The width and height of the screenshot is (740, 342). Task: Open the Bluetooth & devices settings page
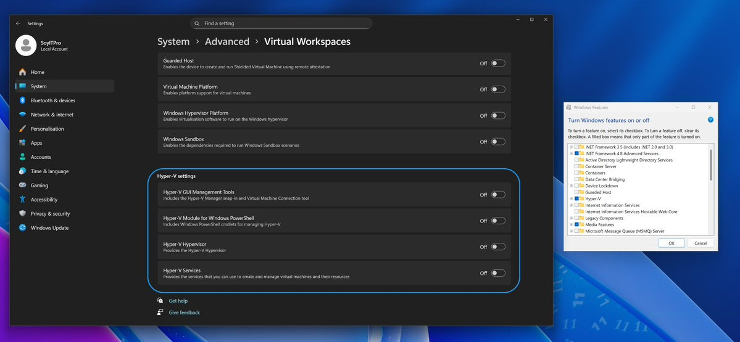coord(65,100)
